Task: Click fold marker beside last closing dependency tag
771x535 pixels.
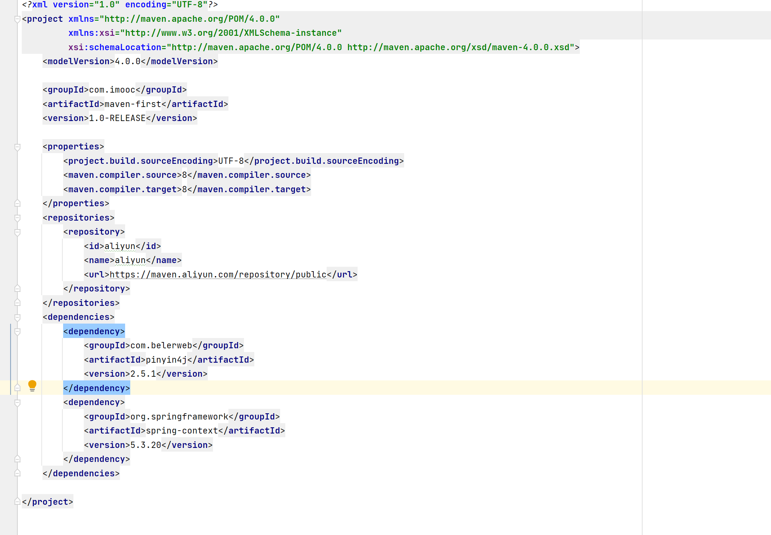Action: tap(17, 459)
